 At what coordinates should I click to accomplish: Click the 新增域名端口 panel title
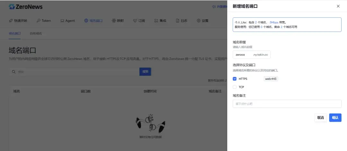(x=245, y=6)
